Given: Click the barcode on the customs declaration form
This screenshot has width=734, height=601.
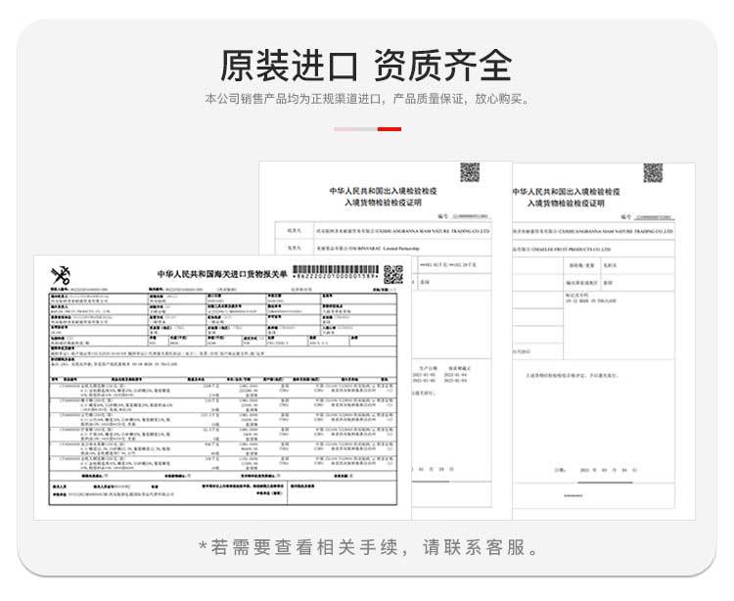Looking at the screenshot, I should tap(335, 272).
